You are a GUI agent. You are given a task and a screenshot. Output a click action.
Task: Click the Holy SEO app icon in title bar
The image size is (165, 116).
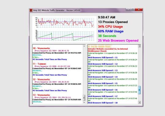[31, 10]
